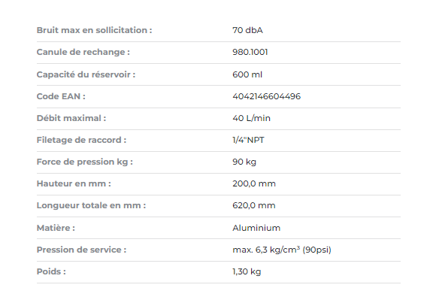Screen dimensions: 442x306
Task: Select the 1,30 kg weight value
Action: coord(247,271)
